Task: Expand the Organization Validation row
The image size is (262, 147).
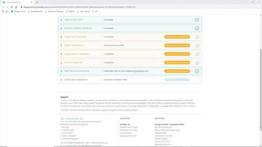Action: click(61, 54)
